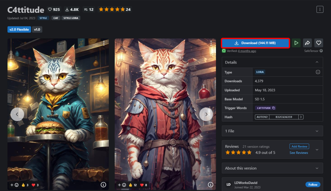Add emoji reaction on burger cat image
Image resolution: width=331 pixels, height=191 pixels.
[14, 185]
